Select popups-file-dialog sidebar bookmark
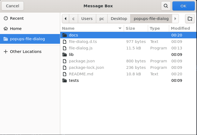The width and height of the screenshot is (197, 135). [x=30, y=39]
